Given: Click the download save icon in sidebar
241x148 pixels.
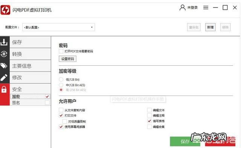Looking at the screenshot, I should [4, 42].
